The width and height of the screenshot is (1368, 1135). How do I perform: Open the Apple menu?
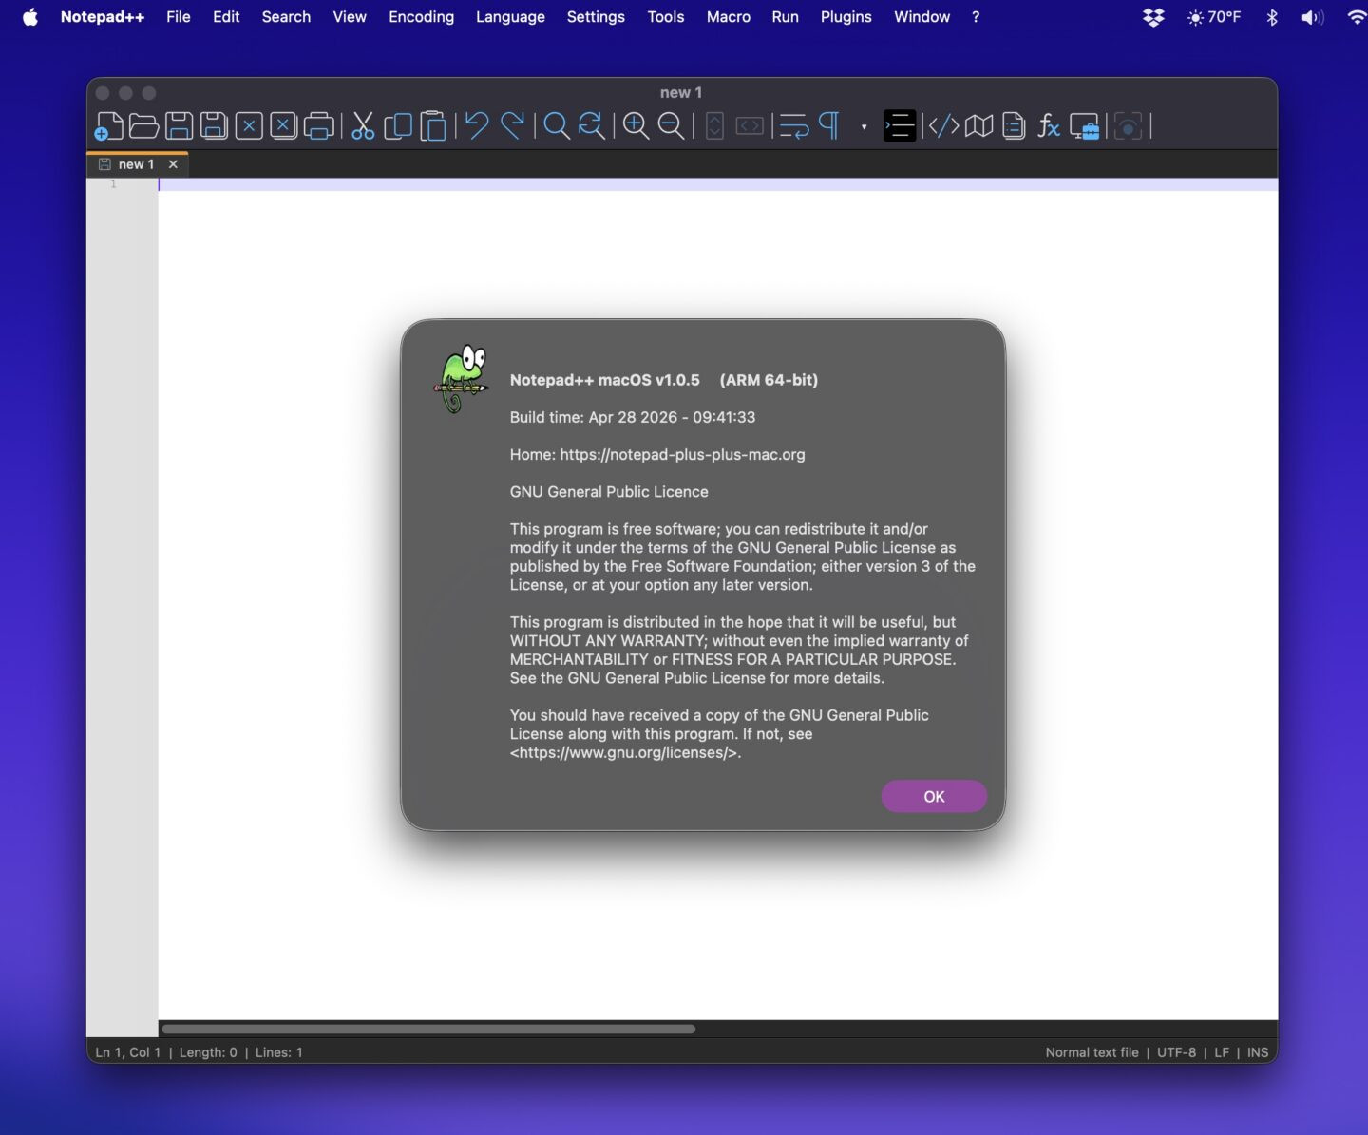[x=30, y=17]
